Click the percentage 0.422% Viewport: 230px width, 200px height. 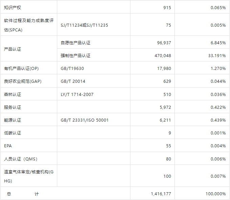point(218,107)
